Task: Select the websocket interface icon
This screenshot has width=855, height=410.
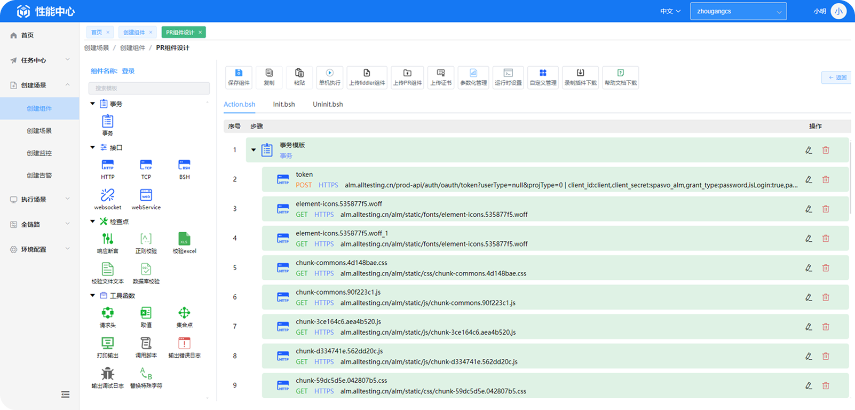Action: (x=108, y=195)
